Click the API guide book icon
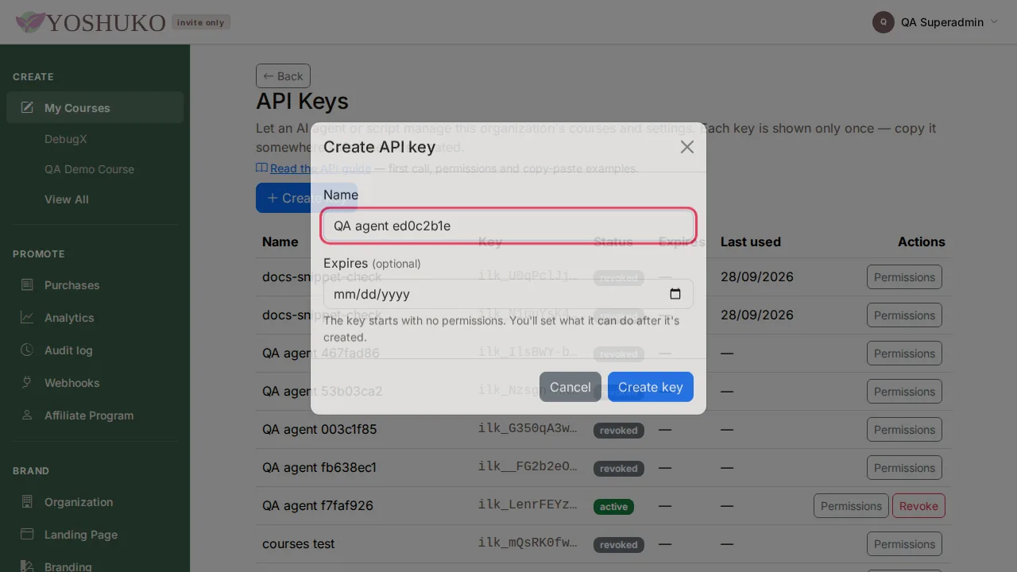The image size is (1017, 572). tap(261, 168)
